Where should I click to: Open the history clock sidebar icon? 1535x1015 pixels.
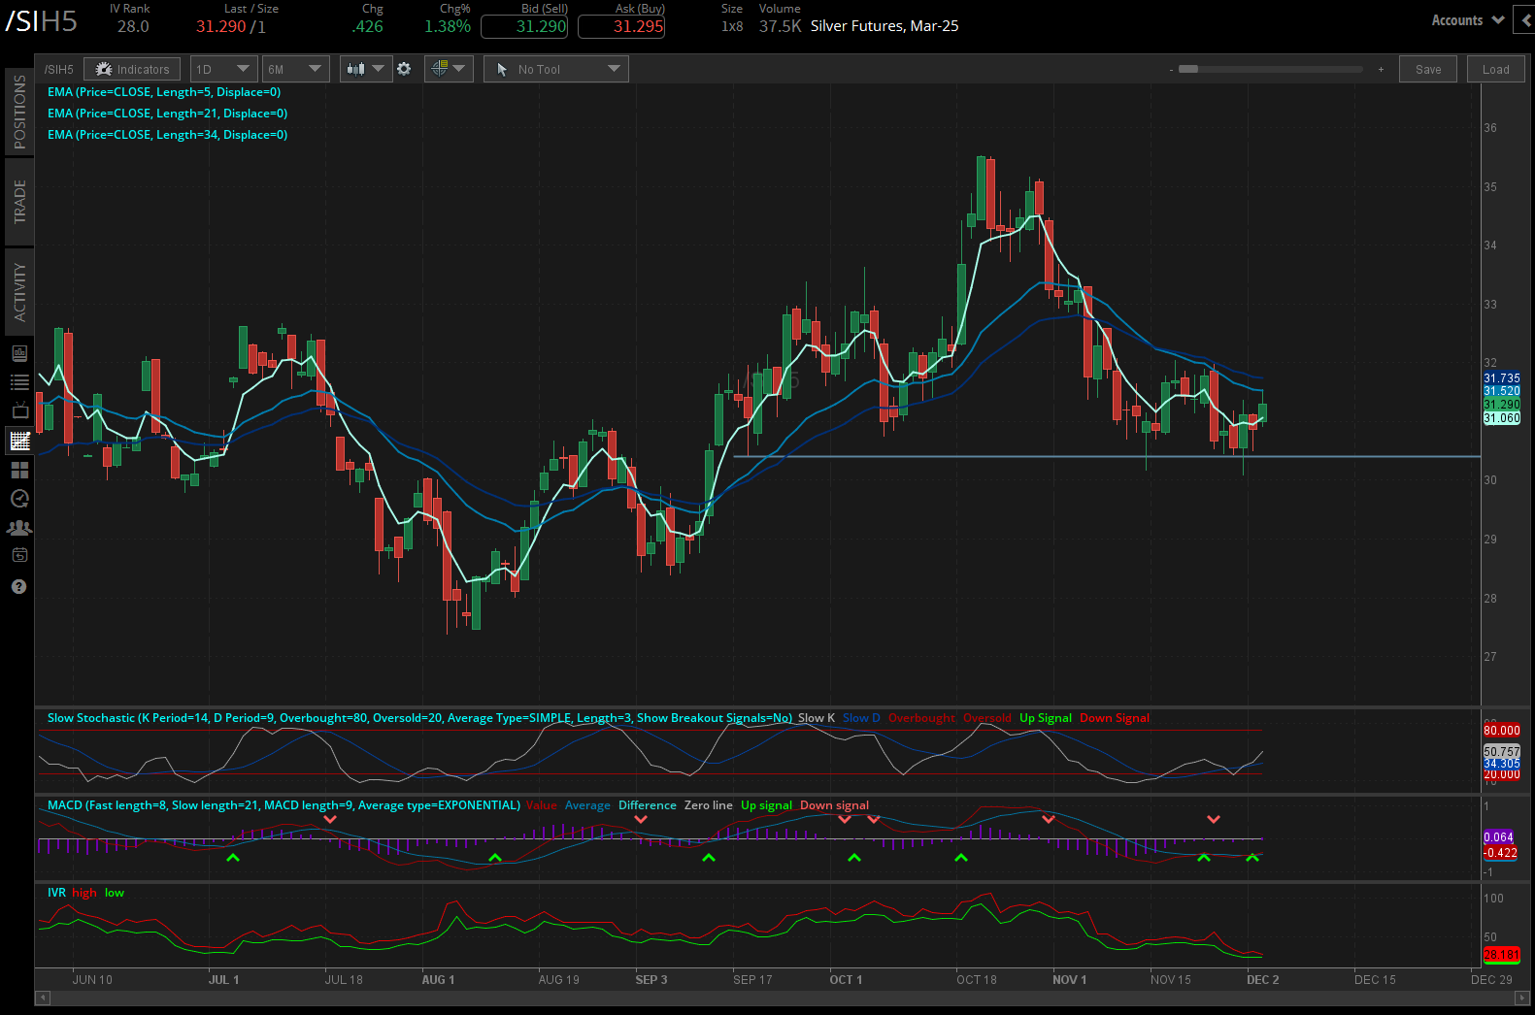coord(18,499)
